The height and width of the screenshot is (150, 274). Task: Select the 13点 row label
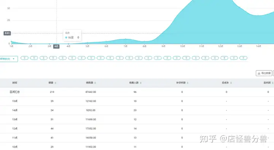point(15,120)
